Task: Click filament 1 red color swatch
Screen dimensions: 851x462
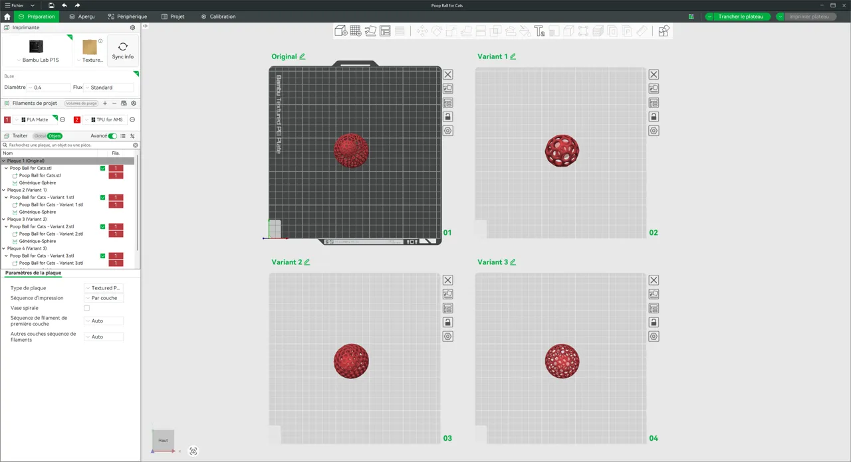Action: 7,120
